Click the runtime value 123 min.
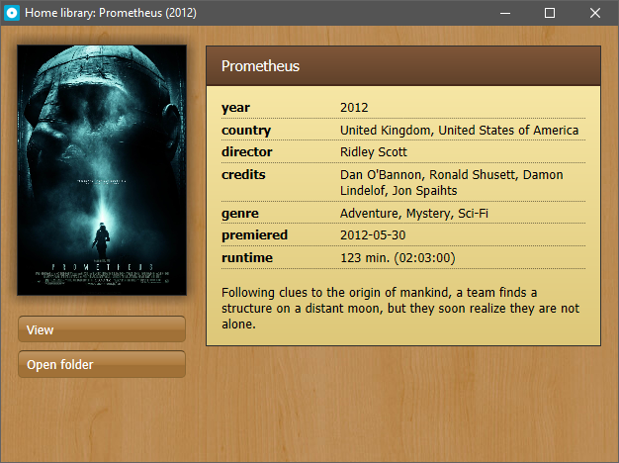Image resolution: width=619 pixels, height=463 pixels. (398, 258)
